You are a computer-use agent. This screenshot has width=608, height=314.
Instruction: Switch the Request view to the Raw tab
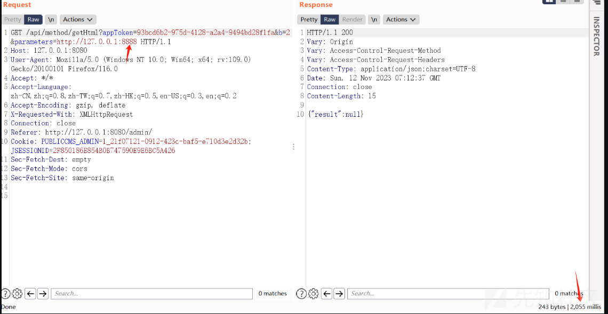34,19
